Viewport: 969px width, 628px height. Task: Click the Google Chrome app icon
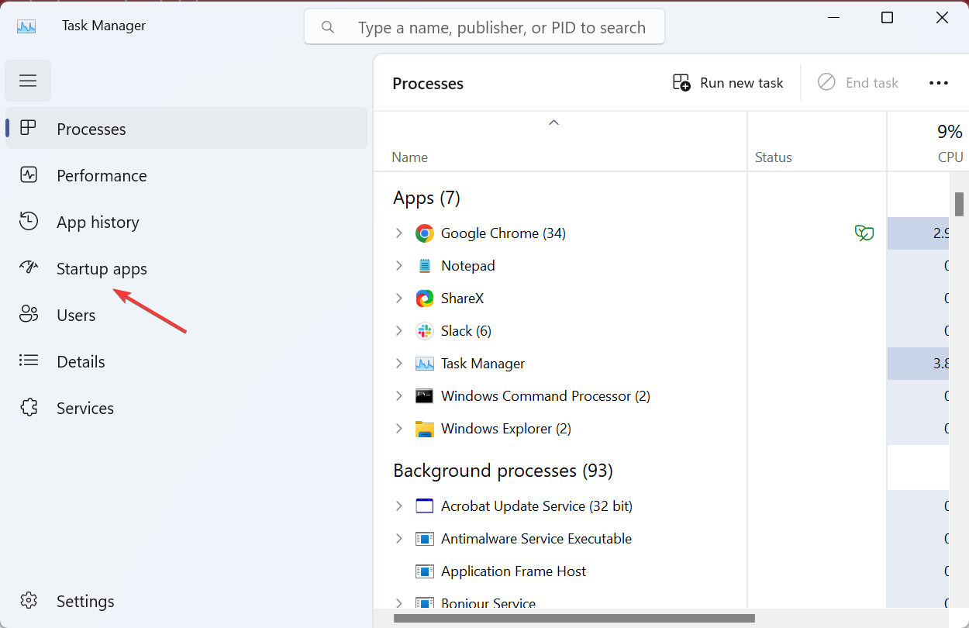click(424, 233)
